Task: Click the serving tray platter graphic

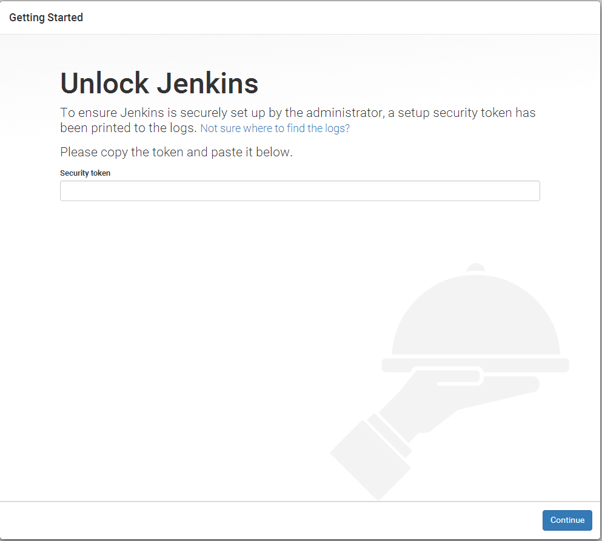Action: coord(475,365)
